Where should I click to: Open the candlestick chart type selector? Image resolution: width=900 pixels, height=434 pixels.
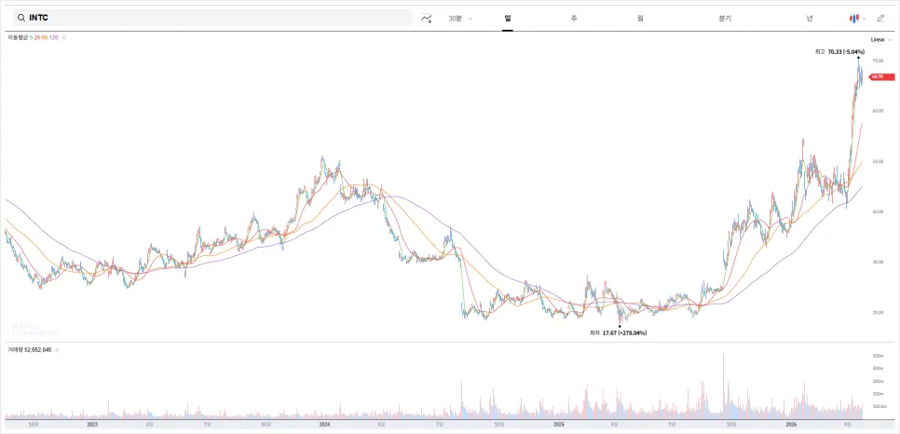pos(857,19)
